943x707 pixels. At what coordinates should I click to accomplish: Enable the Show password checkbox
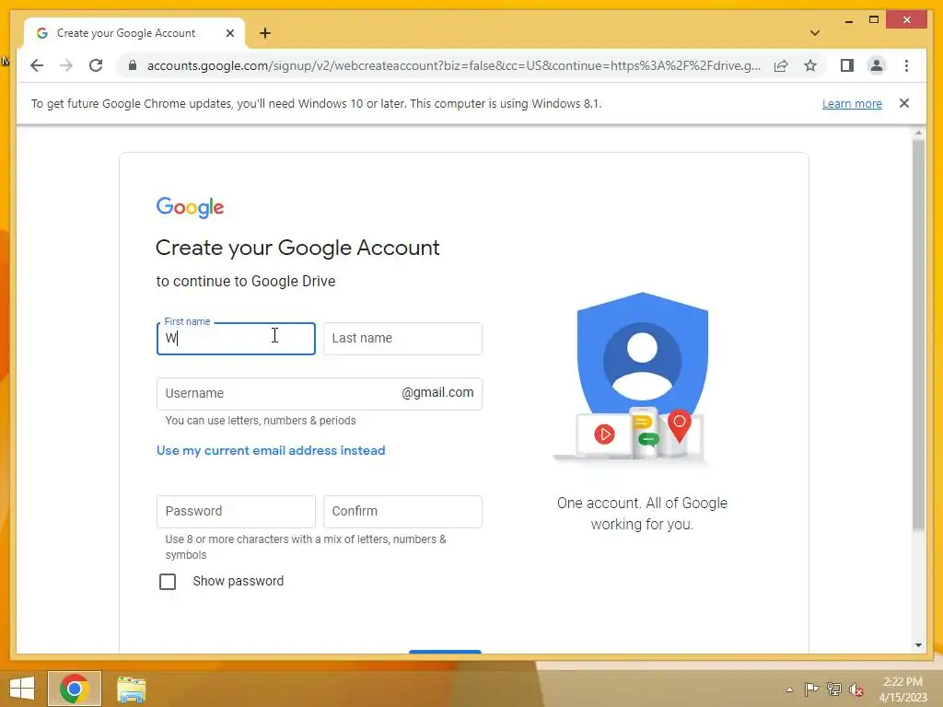pos(168,582)
